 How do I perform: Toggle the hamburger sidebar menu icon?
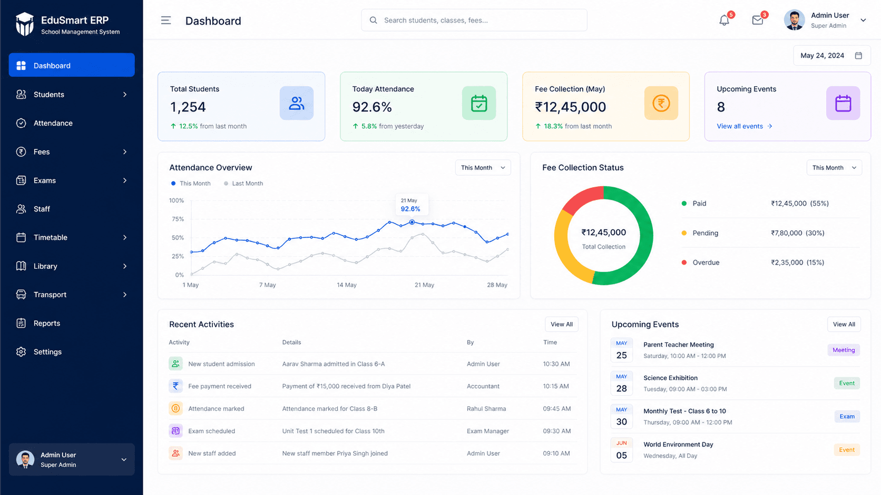click(166, 21)
